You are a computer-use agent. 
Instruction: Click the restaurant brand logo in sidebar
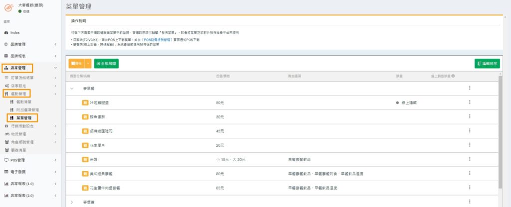(x=9, y=7)
